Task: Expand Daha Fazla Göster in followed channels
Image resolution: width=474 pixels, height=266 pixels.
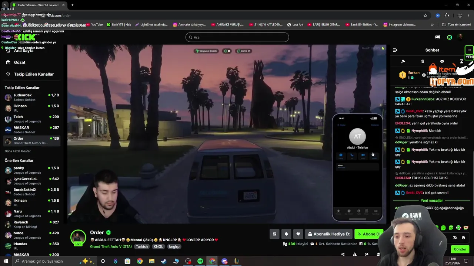Action: [x=18, y=151]
